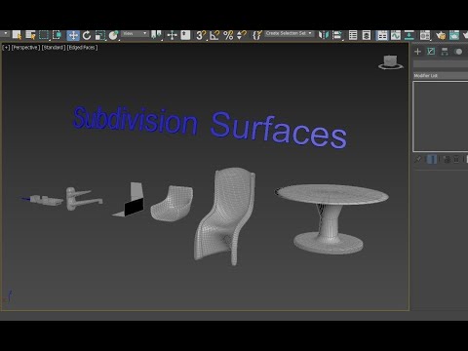Open the Material Editor icon
This screenshot has height=351, width=468.
[425, 35]
